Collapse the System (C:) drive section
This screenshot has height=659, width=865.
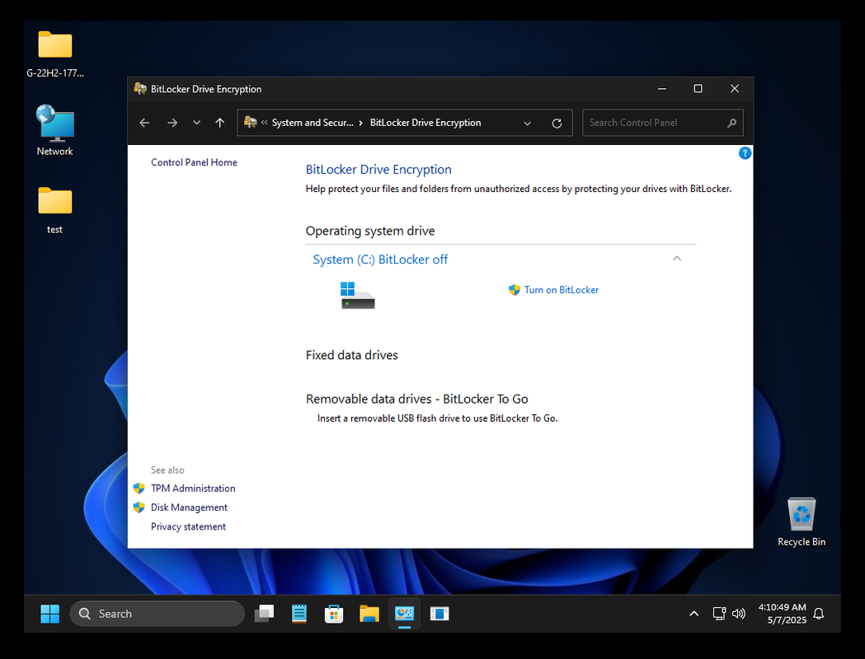pyautogui.click(x=677, y=259)
